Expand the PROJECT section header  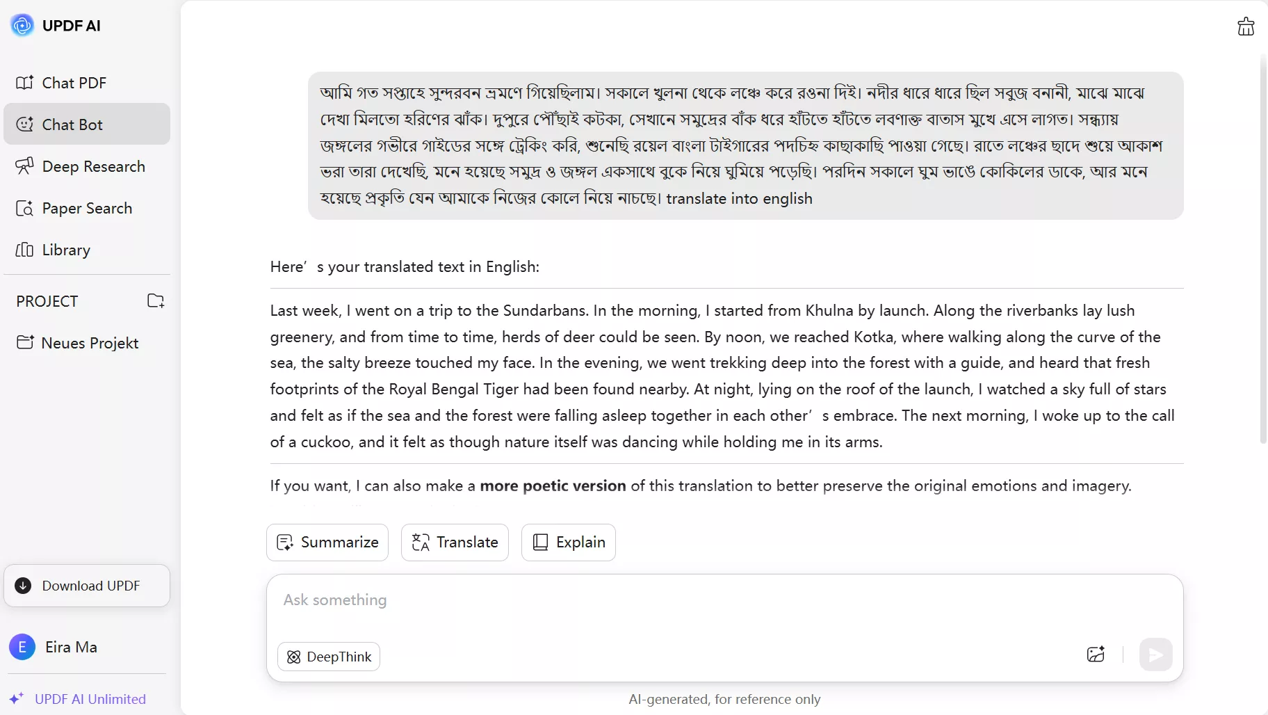pyautogui.click(x=47, y=301)
